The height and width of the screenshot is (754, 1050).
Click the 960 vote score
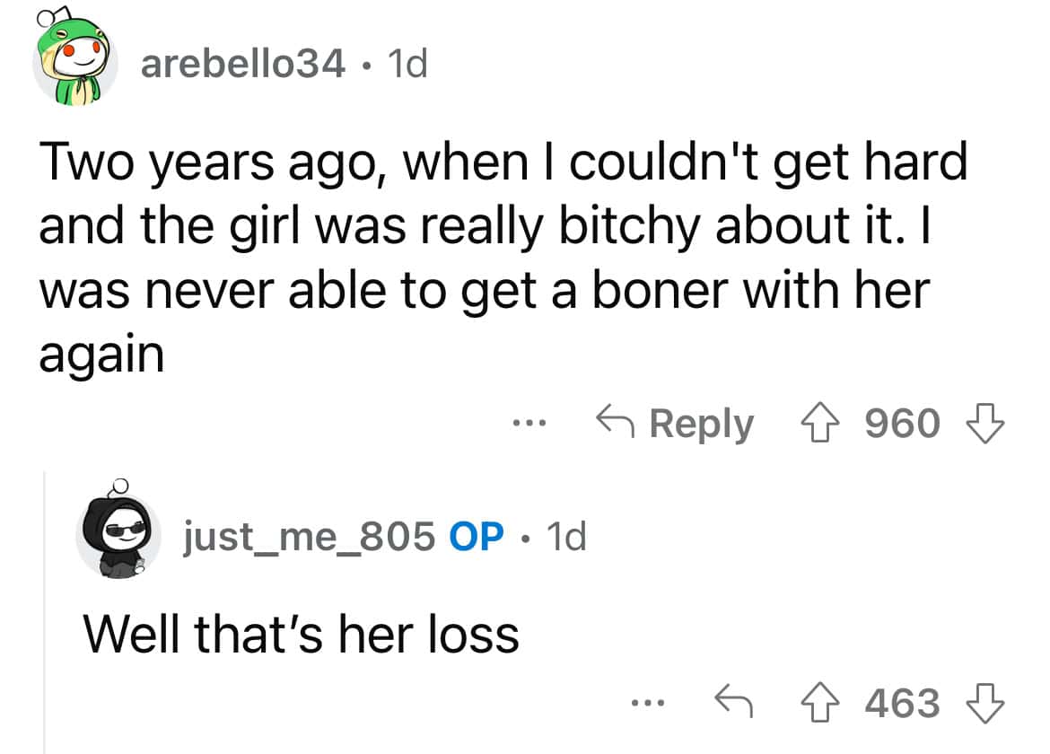[x=903, y=424]
